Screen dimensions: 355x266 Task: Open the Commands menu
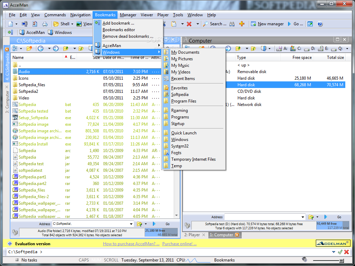coord(55,15)
